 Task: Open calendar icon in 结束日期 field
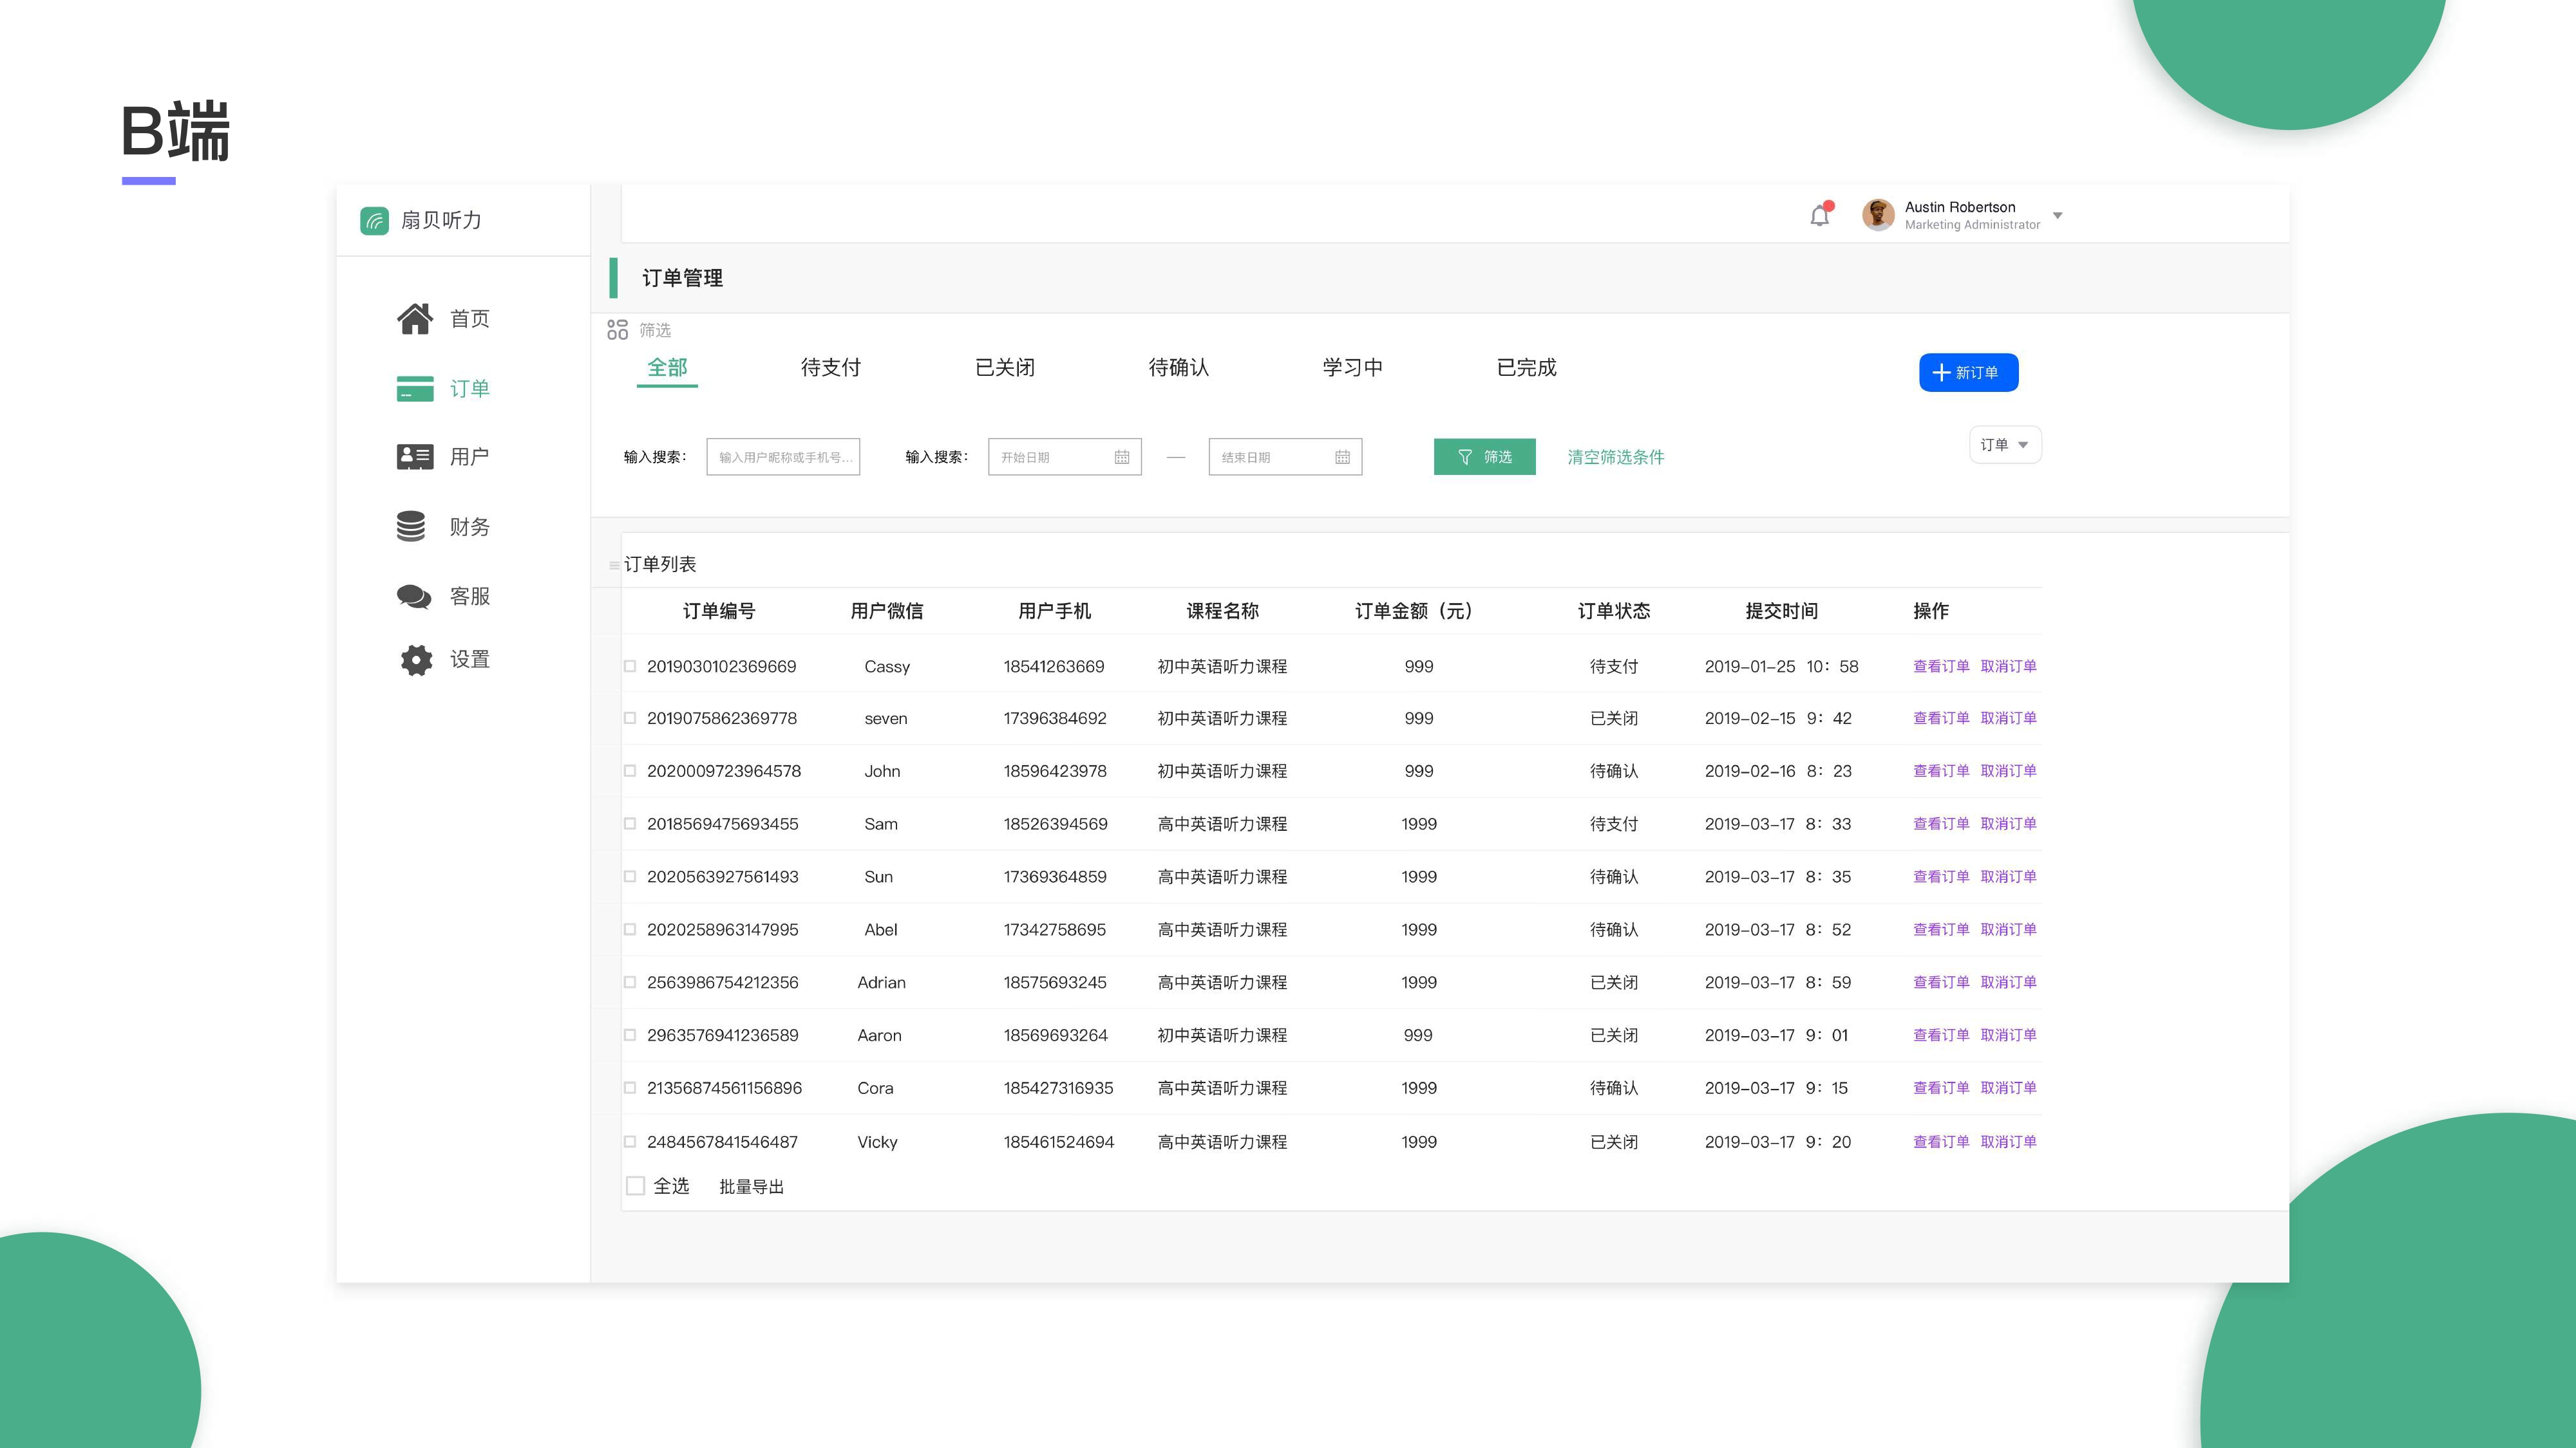click(x=1342, y=458)
